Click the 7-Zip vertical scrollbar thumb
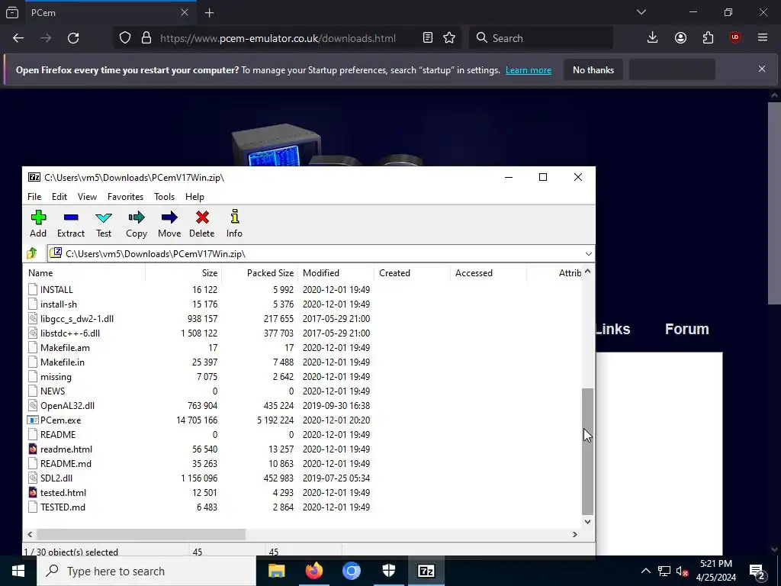Image resolution: width=781 pixels, height=586 pixels. [x=588, y=452]
